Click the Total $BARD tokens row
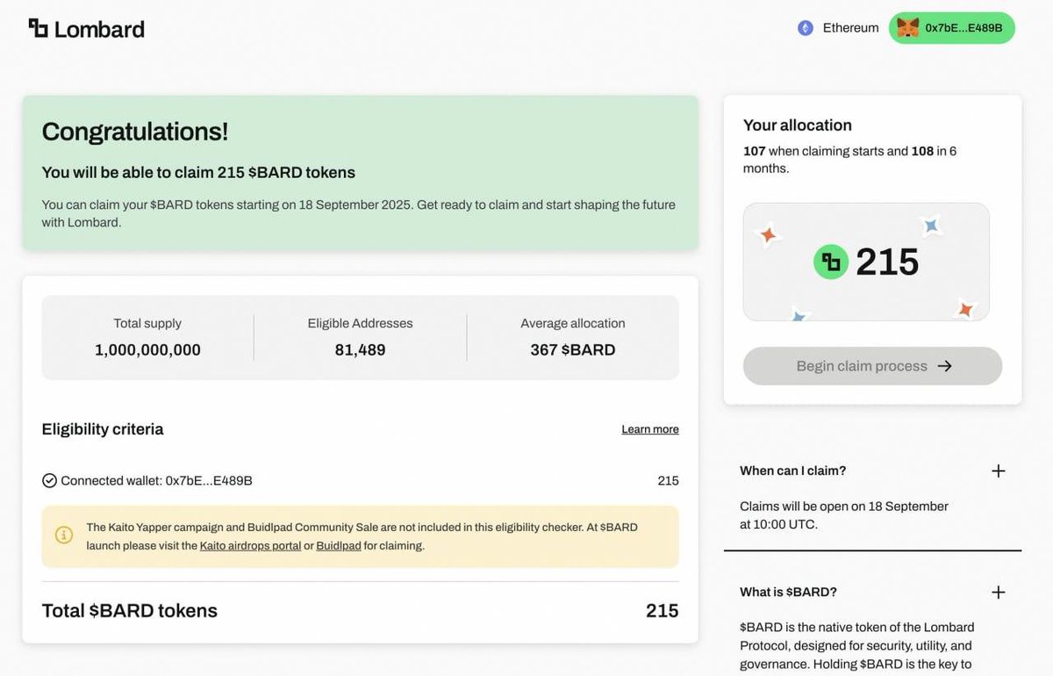 360,610
